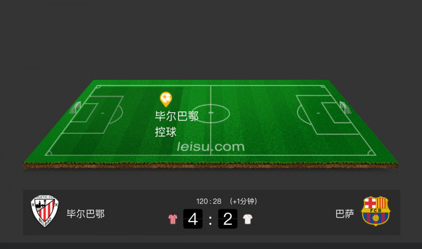The image size is (422, 249).
Task: Open the 巴萨 team name in scoreboard
Action: tap(345, 214)
